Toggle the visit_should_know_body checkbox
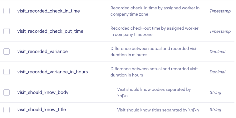This screenshot has width=236, height=118. coord(7,92)
